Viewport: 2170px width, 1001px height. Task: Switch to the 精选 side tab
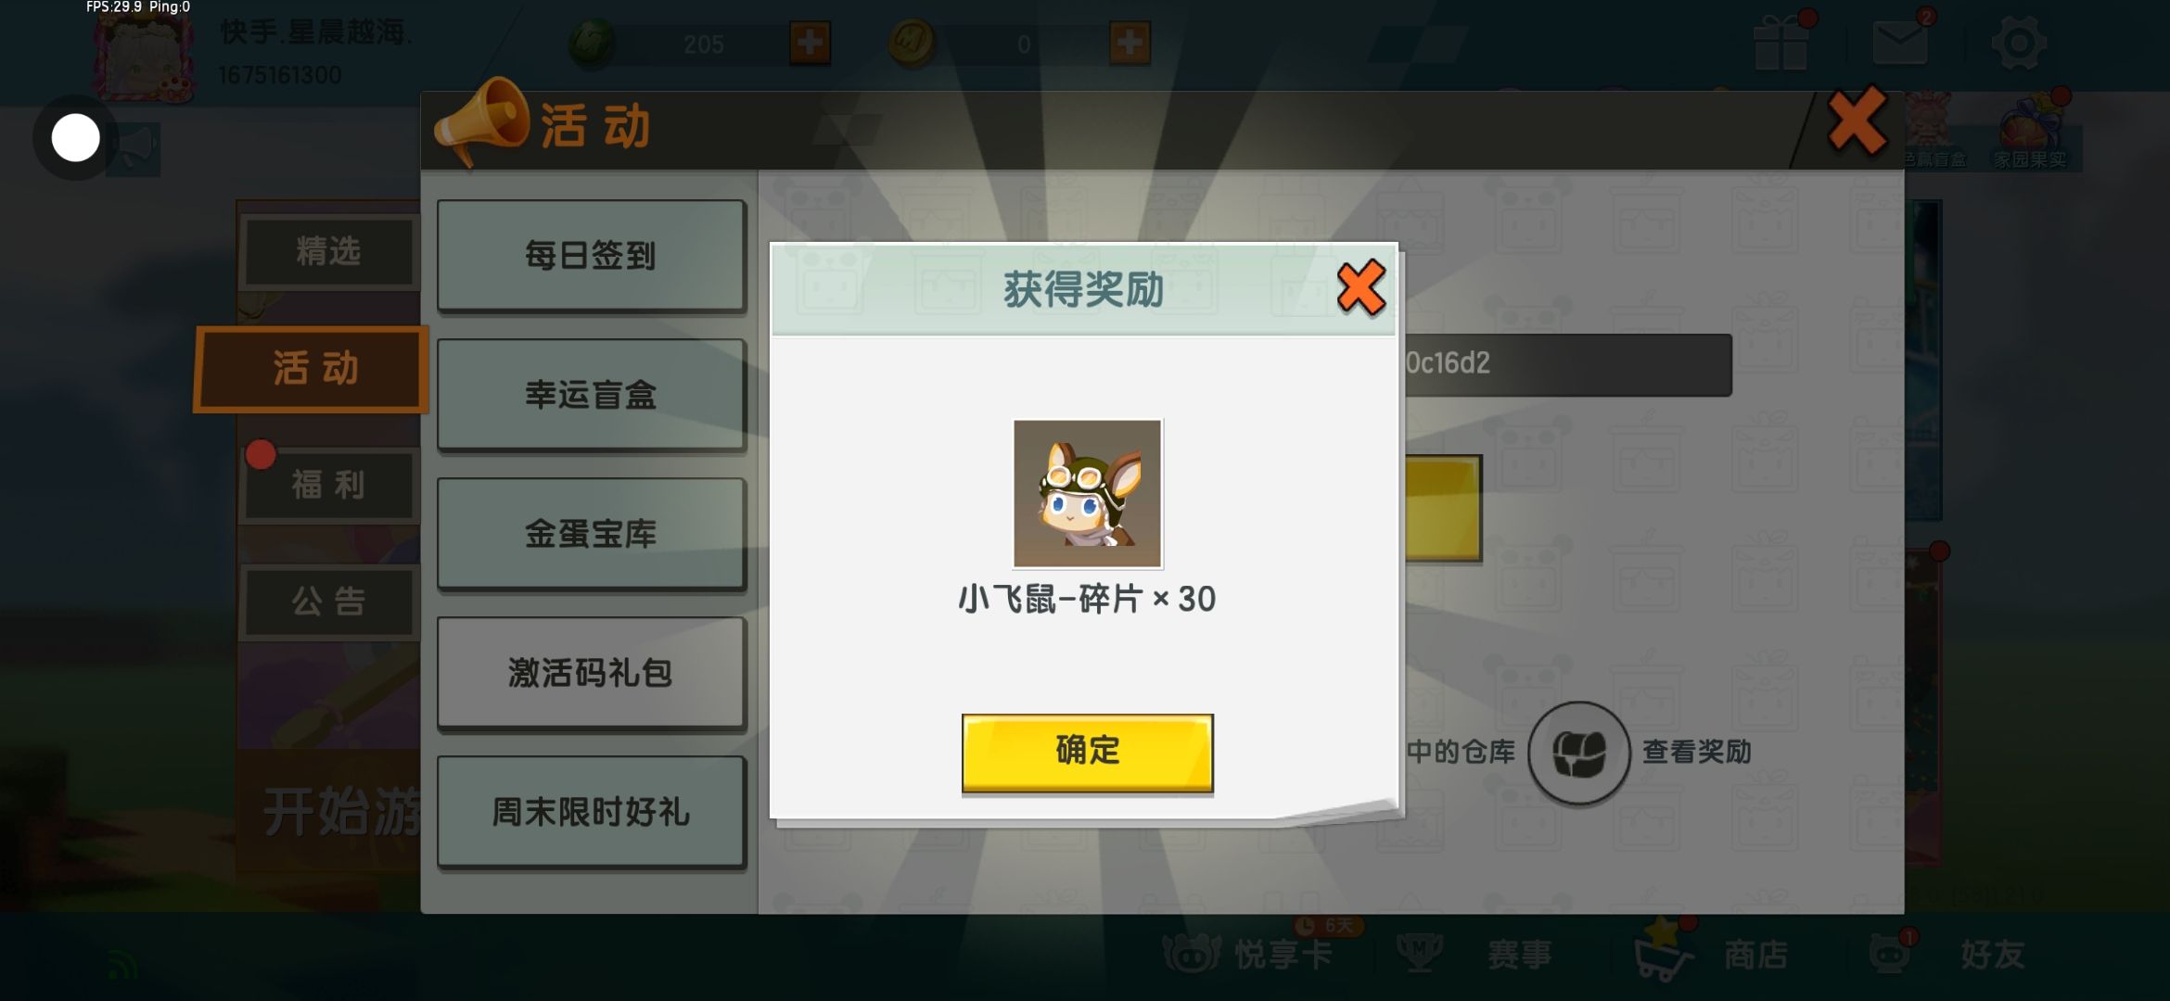(328, 251)
